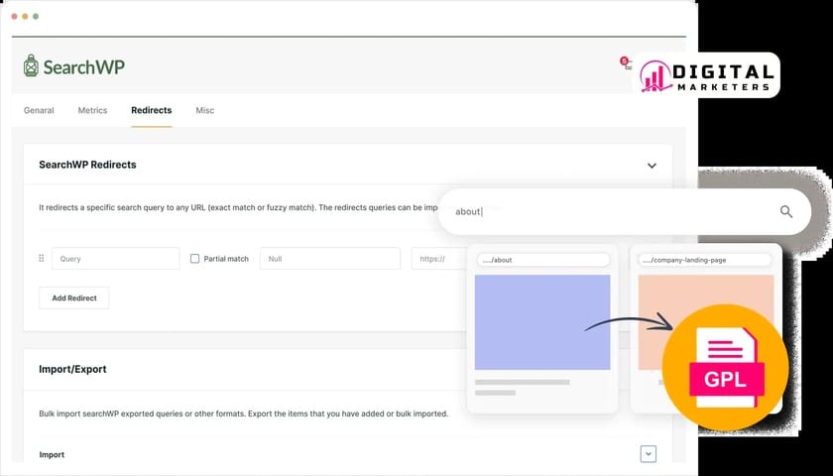Viewport: 833px width, 476px height.
Task: Click the Digital Marketers logo
Action: 705,75
